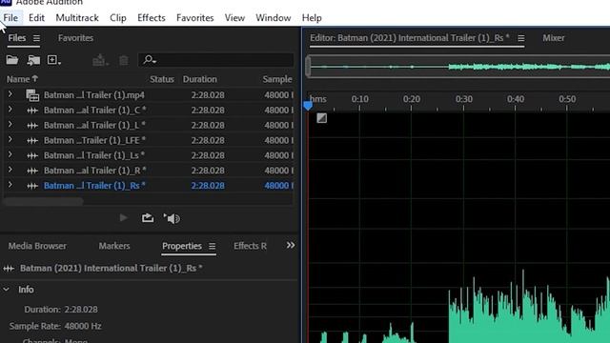Viewport: 610px width, 343px height.
Task: Click the waveform icon beside the Properties file name
Action: click(9, 269)
